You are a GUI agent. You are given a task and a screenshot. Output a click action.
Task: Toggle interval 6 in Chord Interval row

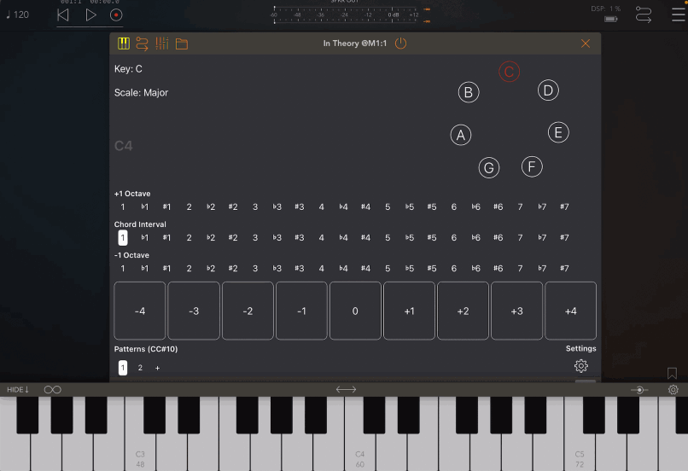coord(454,238)
